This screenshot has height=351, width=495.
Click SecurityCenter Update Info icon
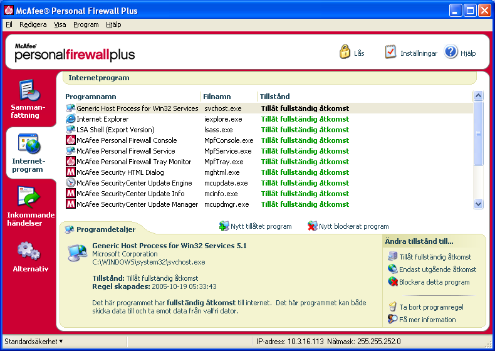pyautogui.click(x=70, y=193)
